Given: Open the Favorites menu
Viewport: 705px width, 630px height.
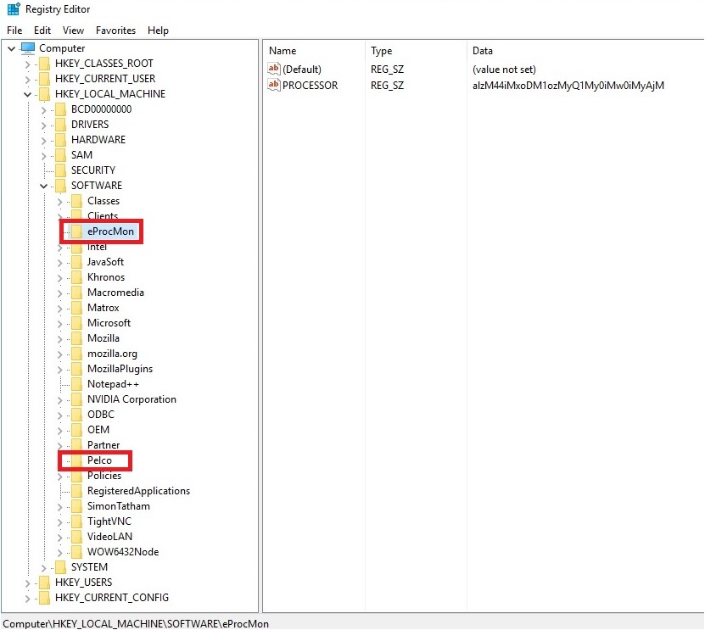Looking at the screenshot, I should 115,31.
